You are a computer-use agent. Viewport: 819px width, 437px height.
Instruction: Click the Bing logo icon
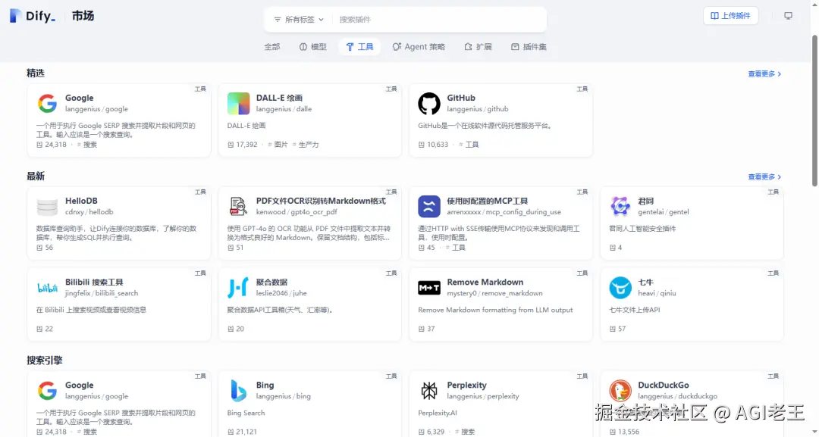[x=238, y=391]
